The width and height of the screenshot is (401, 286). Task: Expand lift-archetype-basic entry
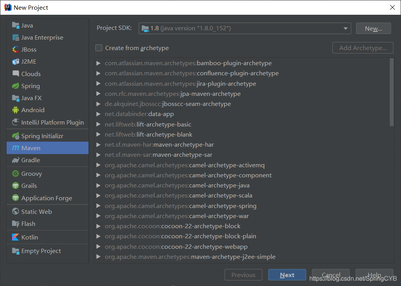pos(98,124)
